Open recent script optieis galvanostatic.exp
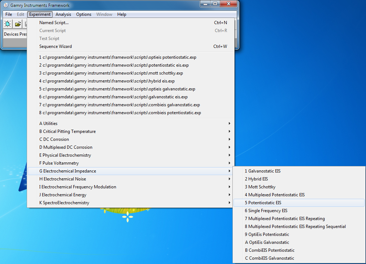Viewport: 366px width, 264px height. click(x=130, y=89)
